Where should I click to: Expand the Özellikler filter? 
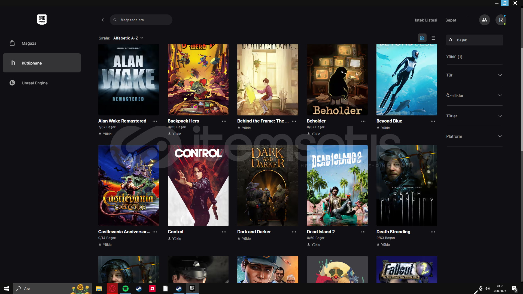tap(474, 96)
